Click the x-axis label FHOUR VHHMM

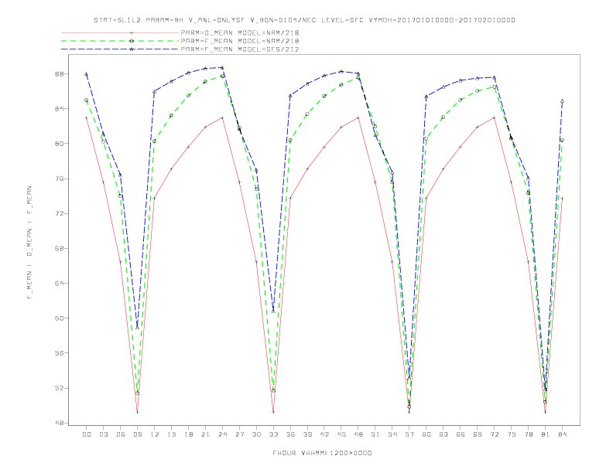point(322,453)
